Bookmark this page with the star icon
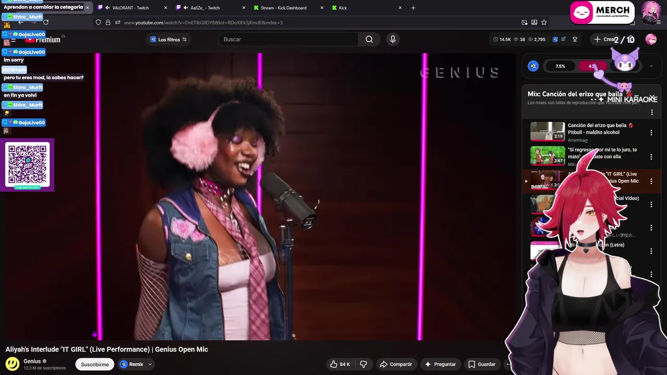Screen dimensions: 667x375 point(544,22)
